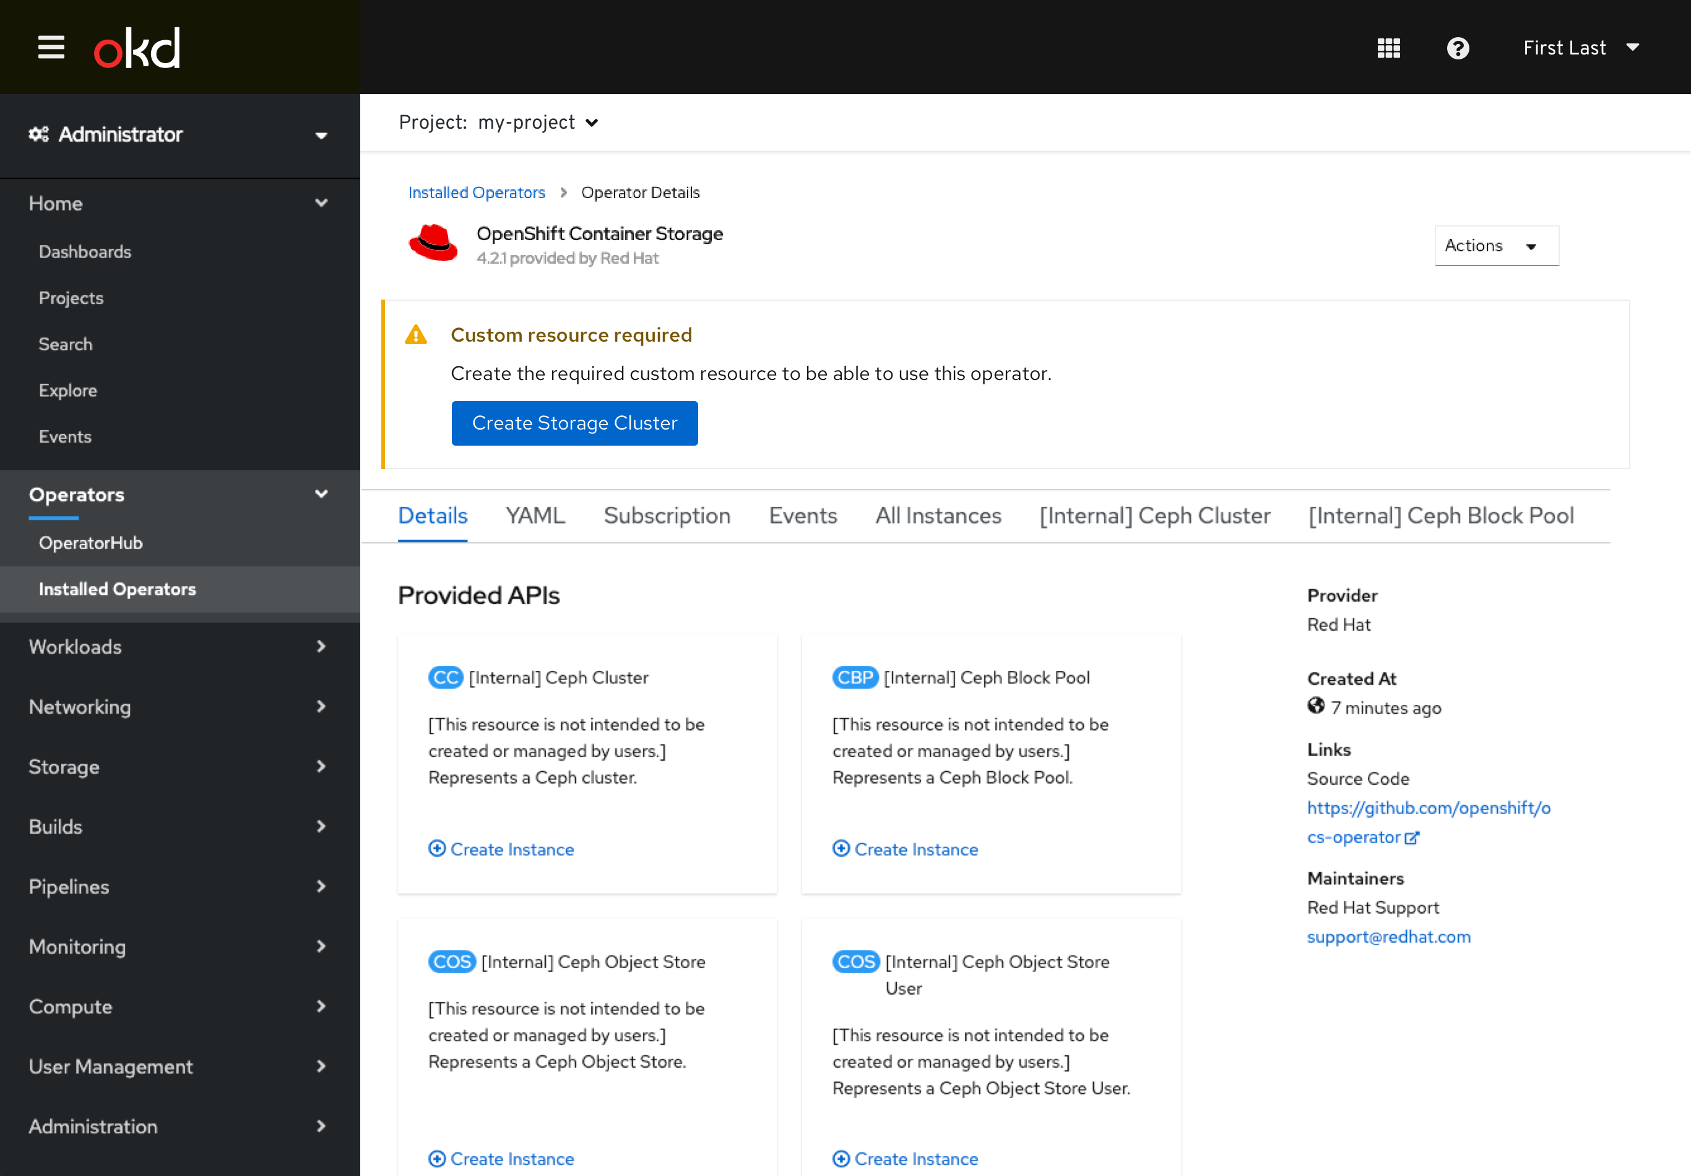The height and width of the screenshot is (1176, 1691).
Task: Click Create Storage Cluster button
Action: click(574, 423)
